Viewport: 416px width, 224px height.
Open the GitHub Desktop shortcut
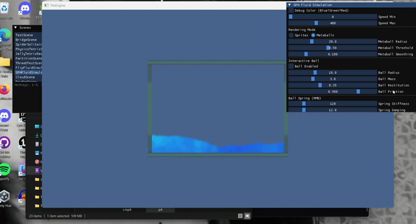click(5, 142)
